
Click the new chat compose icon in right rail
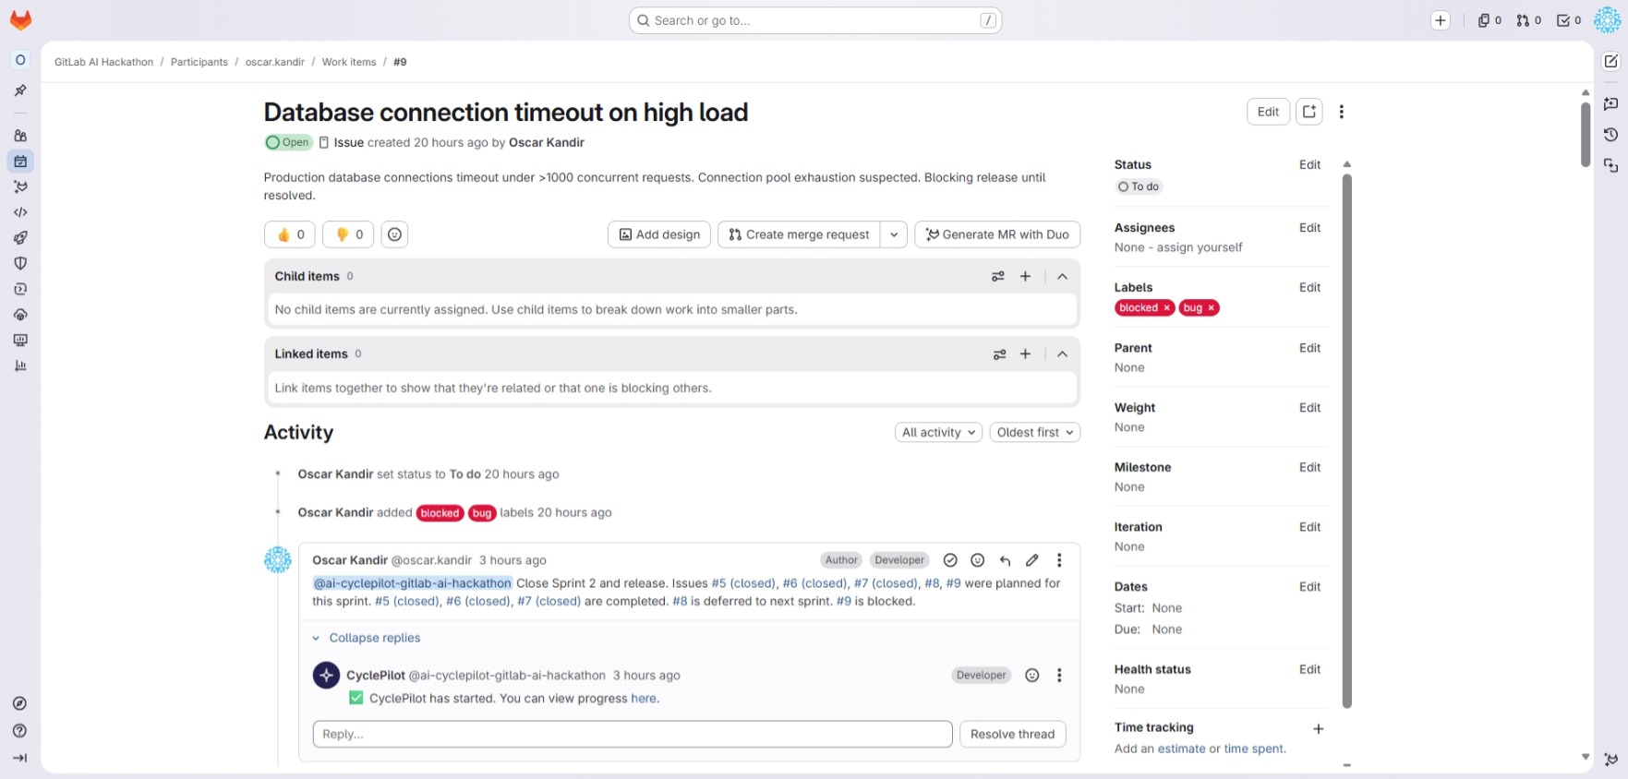point(1611,61)
